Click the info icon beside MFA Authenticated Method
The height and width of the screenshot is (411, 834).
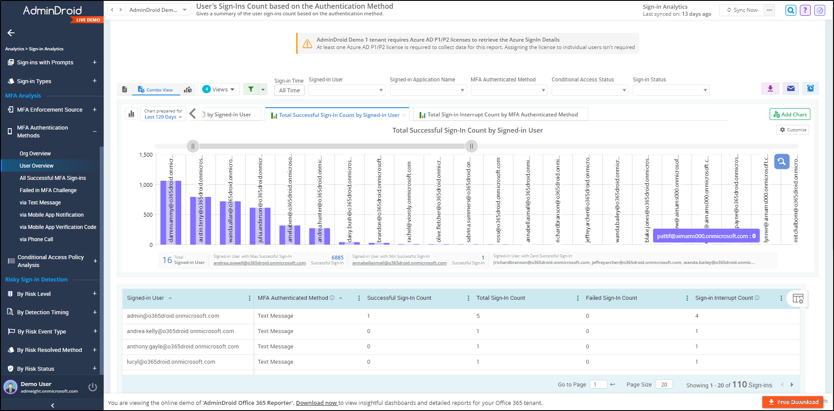332,298
